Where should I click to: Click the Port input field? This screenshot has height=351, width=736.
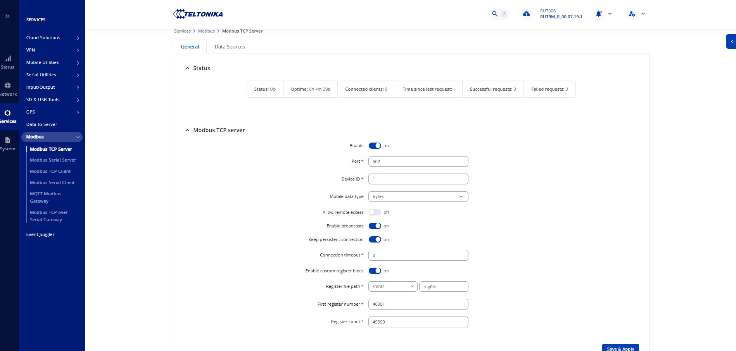418,162
